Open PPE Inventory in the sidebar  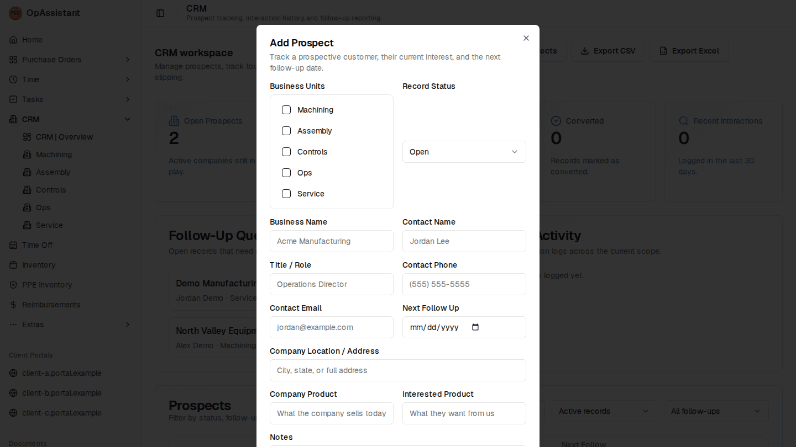pyautogui.click(x=70, y=285)
